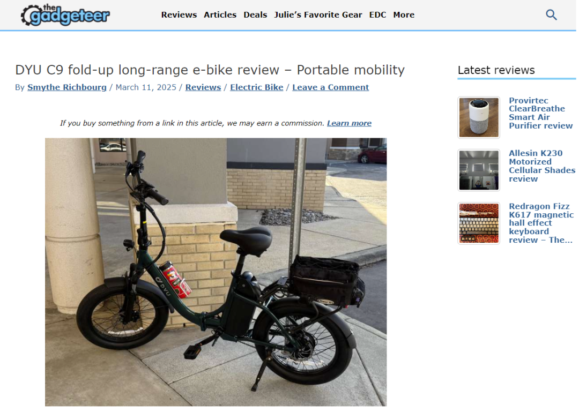
Task: Open Julie's Favorite Gear page
Action: 318,15
